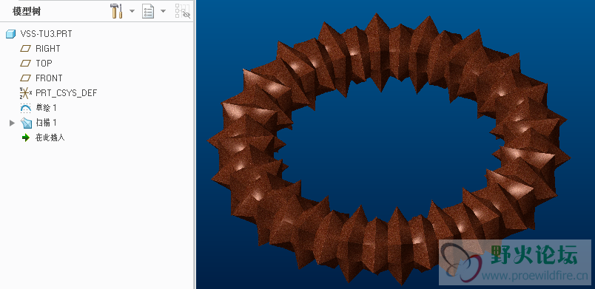Screen dimensions: 595x289
Task: Select the TOP datum plane icon
Action: 25,64
